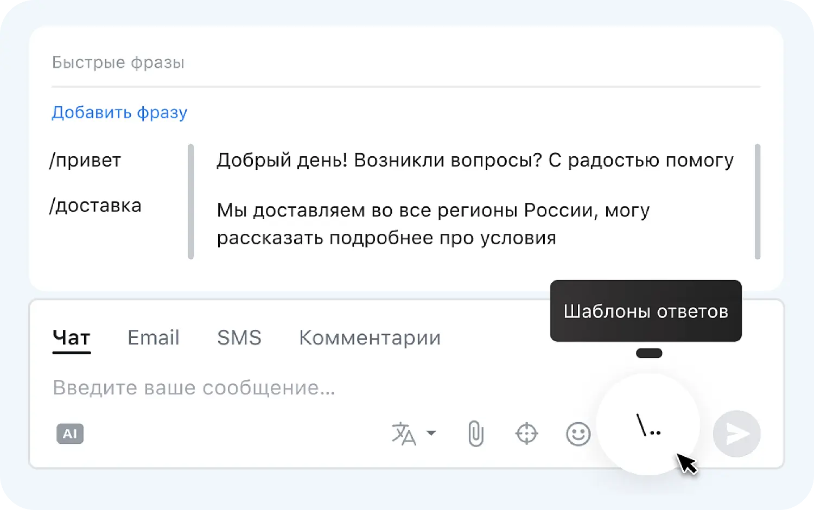814x510 pixels.
Task: Click the Введите ваше сообщение input field
Action: click(193, 387)
